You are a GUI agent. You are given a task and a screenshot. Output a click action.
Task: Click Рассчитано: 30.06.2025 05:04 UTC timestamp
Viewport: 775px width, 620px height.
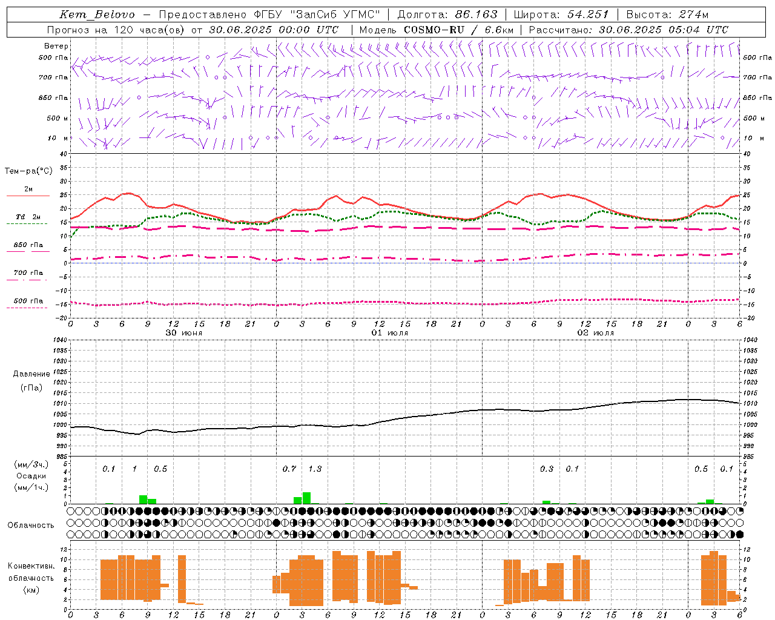pyautogui.click(x=628, y=30)
